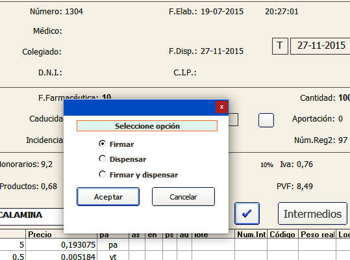Viewport: 350px width, 260px height.
Task: Close the Seleccione opción dialog
Action: [x=221, y=107]
